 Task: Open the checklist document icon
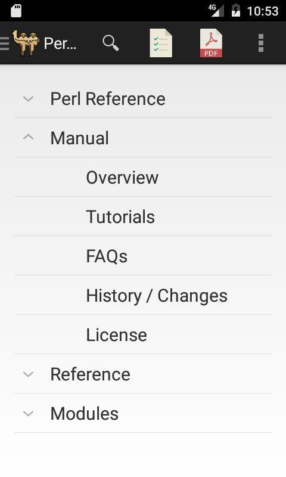click(161, 43)
